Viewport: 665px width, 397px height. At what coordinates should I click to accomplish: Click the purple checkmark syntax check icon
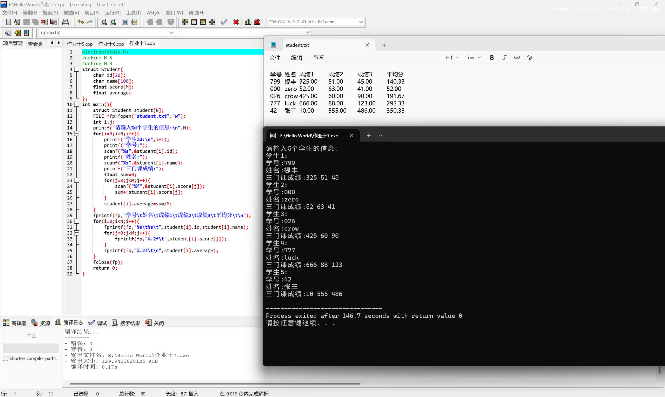[224, 22]
